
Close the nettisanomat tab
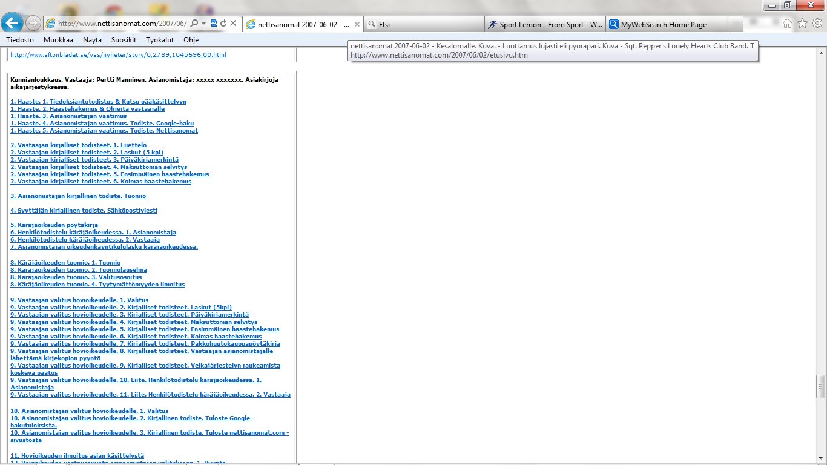point(357,25)
